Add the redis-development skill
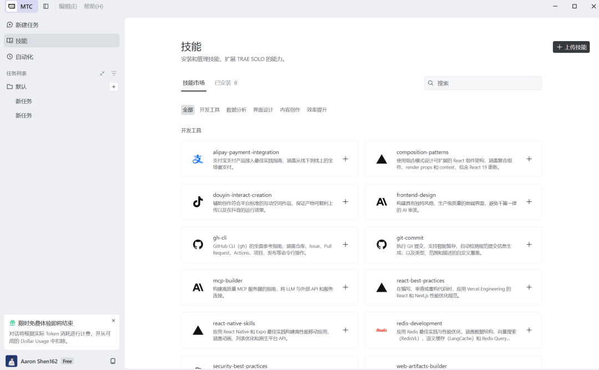 click(x=529, y=330)
